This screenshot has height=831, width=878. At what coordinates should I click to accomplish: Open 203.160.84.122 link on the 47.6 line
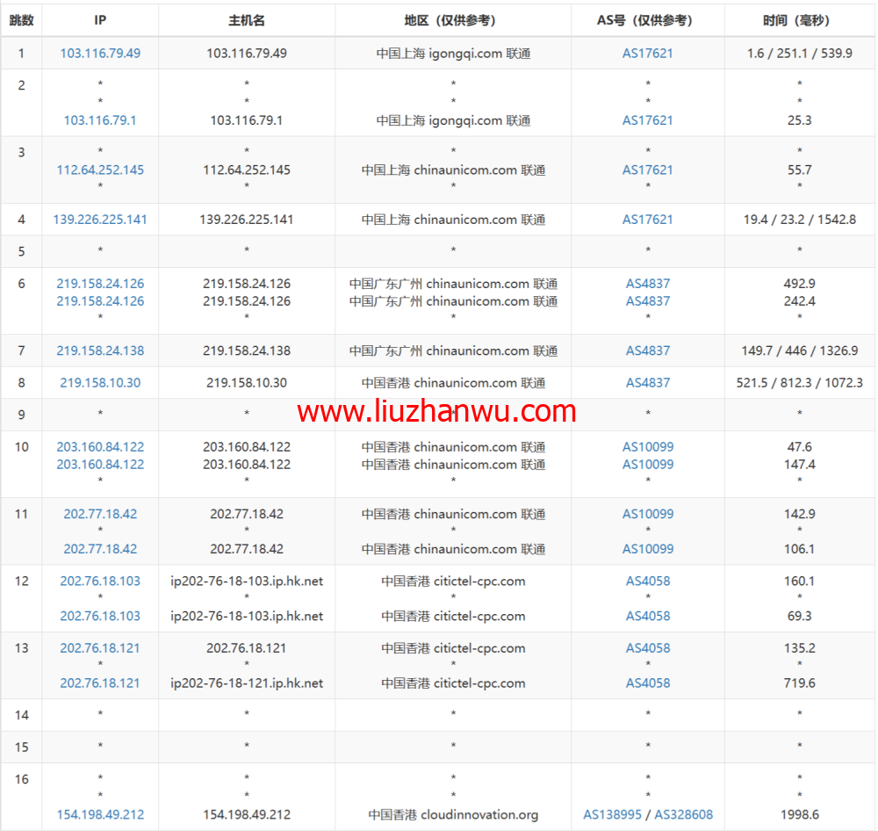coord(100,446)
